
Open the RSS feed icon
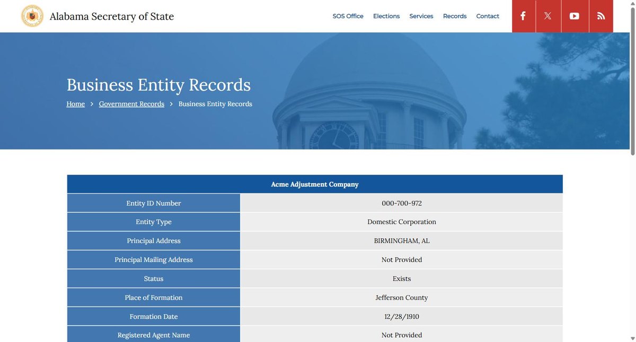pyautogui.click(x=601, y=16)
